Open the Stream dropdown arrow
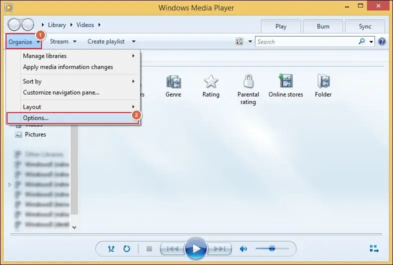The image size is (393, 265). tap(74, 41)
